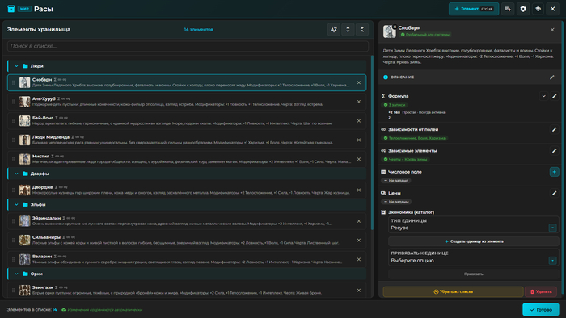This screenshot has width=566, height=318.
Task: Select the Аль-Хуруб row thumbnail
Action: (x=24, y=102)
